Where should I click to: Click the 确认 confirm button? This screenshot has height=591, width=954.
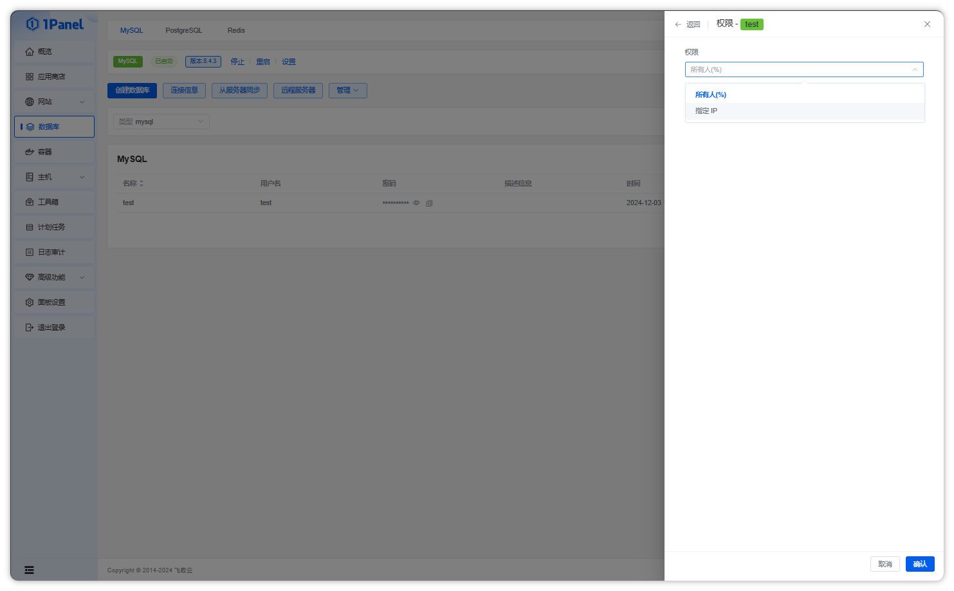coord(920,564)
